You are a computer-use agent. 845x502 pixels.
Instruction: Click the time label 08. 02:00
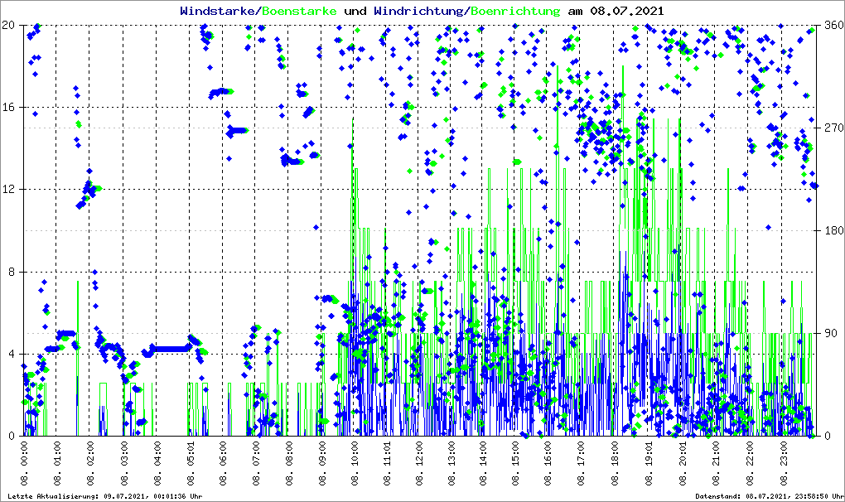[x=90, y=464]
